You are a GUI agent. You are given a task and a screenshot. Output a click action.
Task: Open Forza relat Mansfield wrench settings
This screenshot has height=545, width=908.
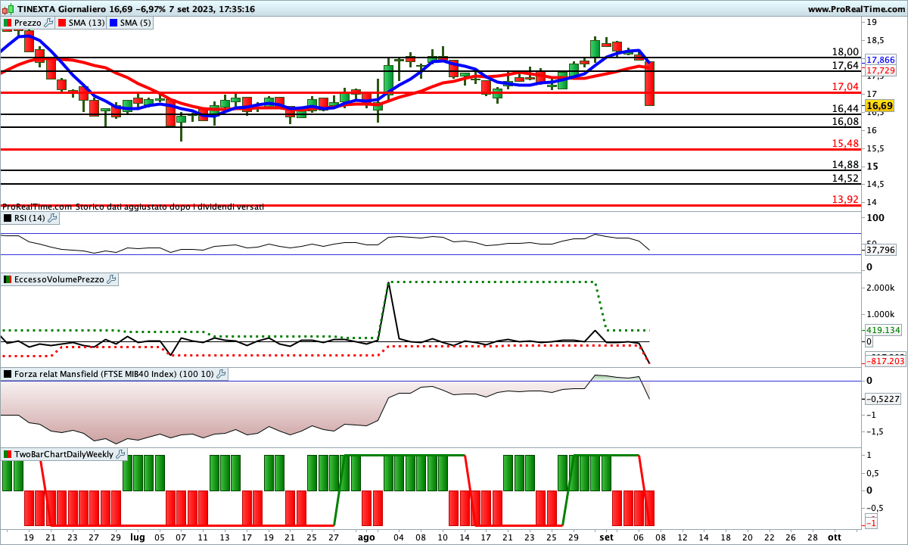[221, 374]
